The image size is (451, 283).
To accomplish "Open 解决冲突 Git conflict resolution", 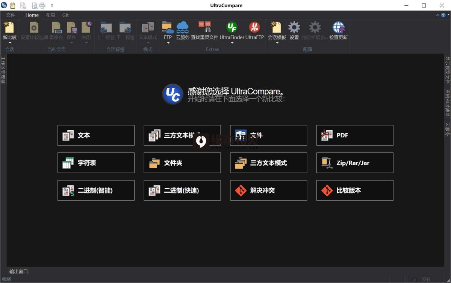I will [268, 190].
